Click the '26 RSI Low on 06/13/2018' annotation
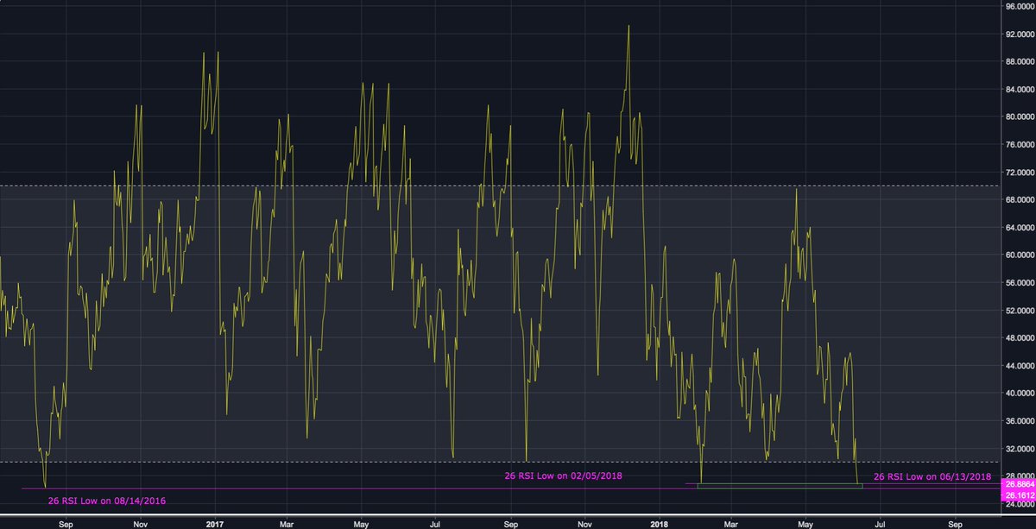Viewport: 1036px width, 529px height. [932, 476]
